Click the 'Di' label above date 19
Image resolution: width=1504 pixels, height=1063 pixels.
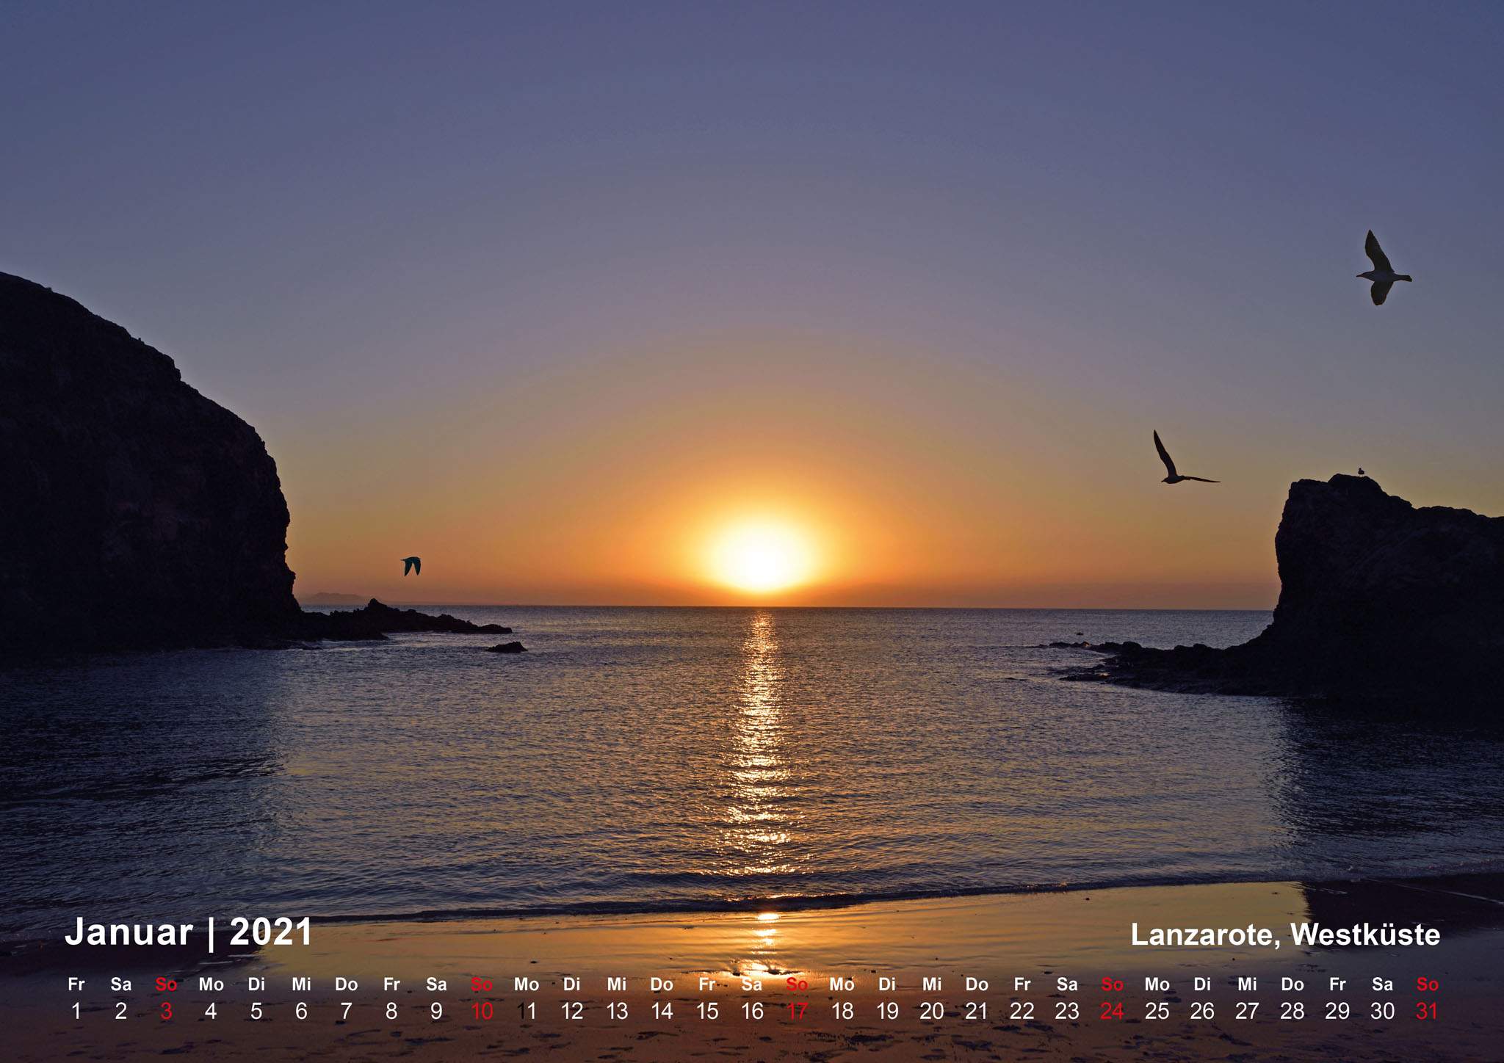click(887, 984)
